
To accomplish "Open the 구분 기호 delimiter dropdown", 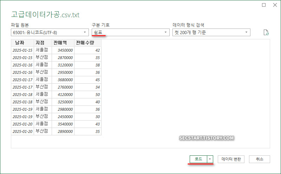I will tap(131, 32).
